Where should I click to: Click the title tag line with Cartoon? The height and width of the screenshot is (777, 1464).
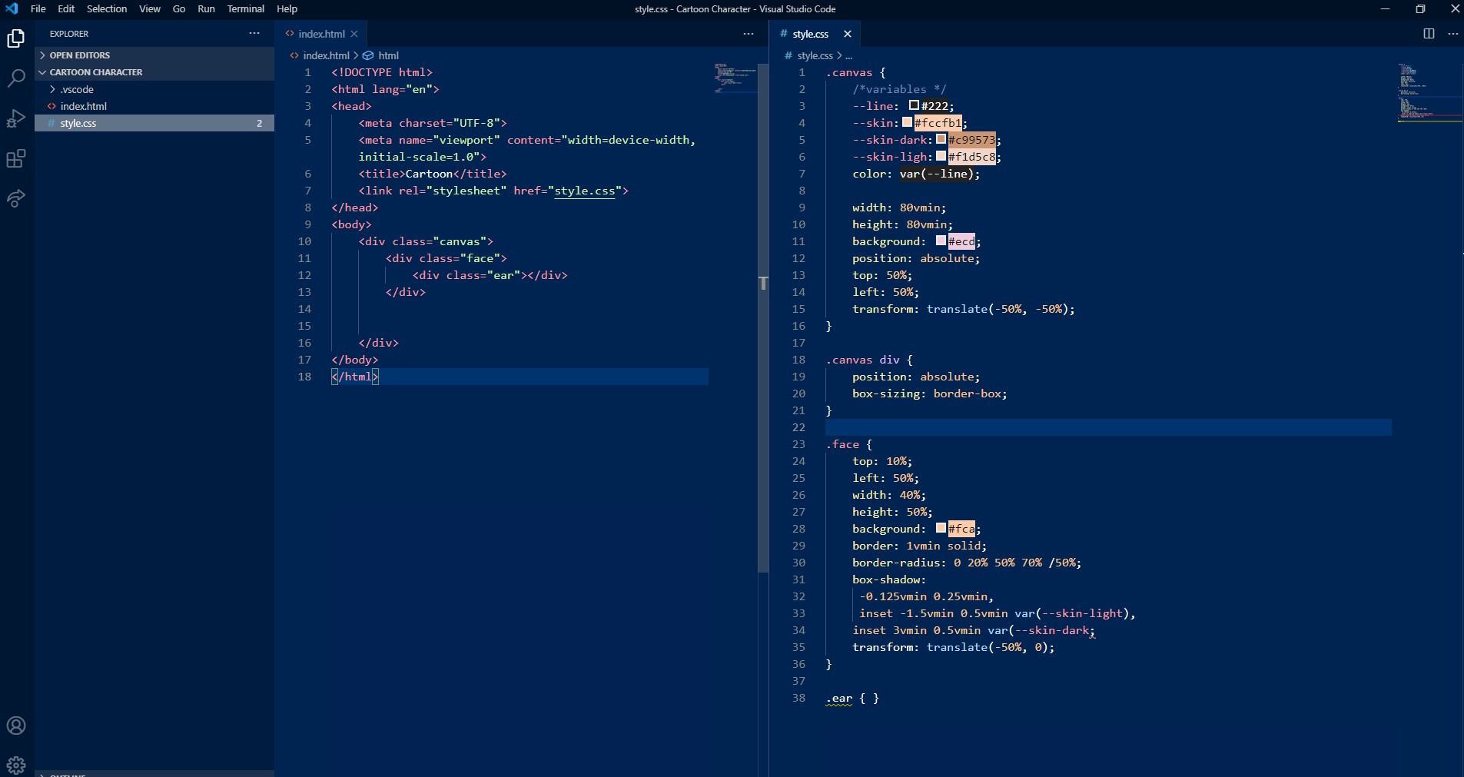click(433, 174)
